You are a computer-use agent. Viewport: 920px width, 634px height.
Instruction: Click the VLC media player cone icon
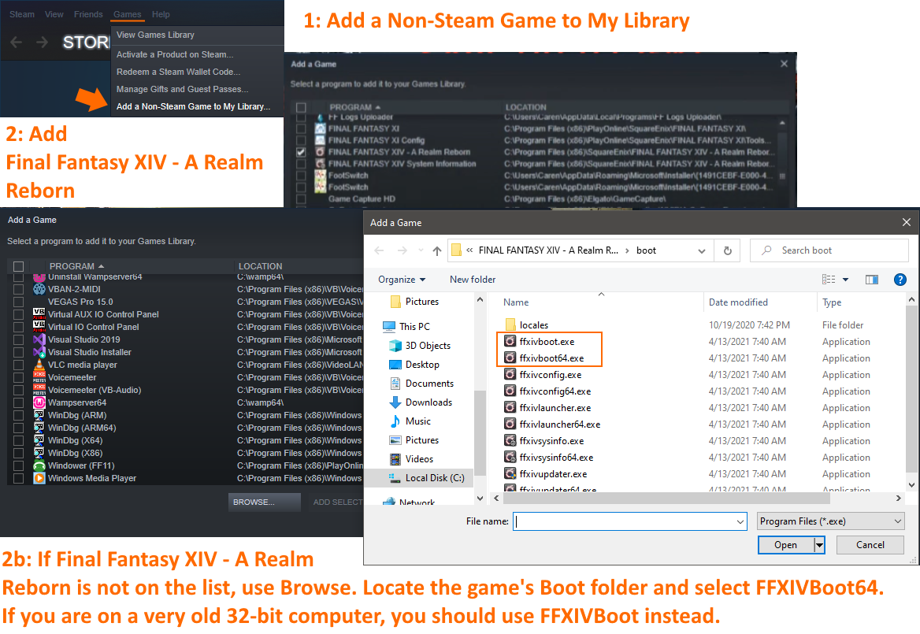click(x=39, y=365)
